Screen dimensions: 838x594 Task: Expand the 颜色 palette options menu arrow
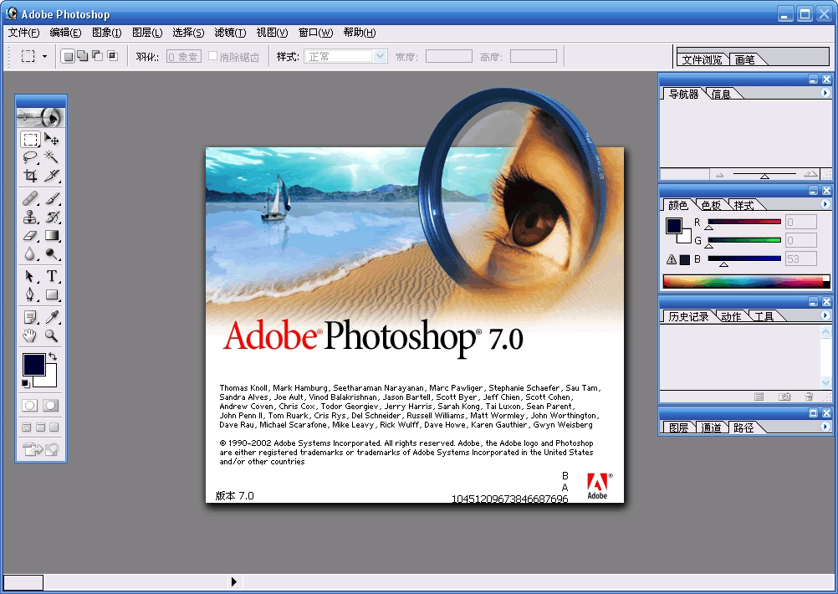(825, 204)
